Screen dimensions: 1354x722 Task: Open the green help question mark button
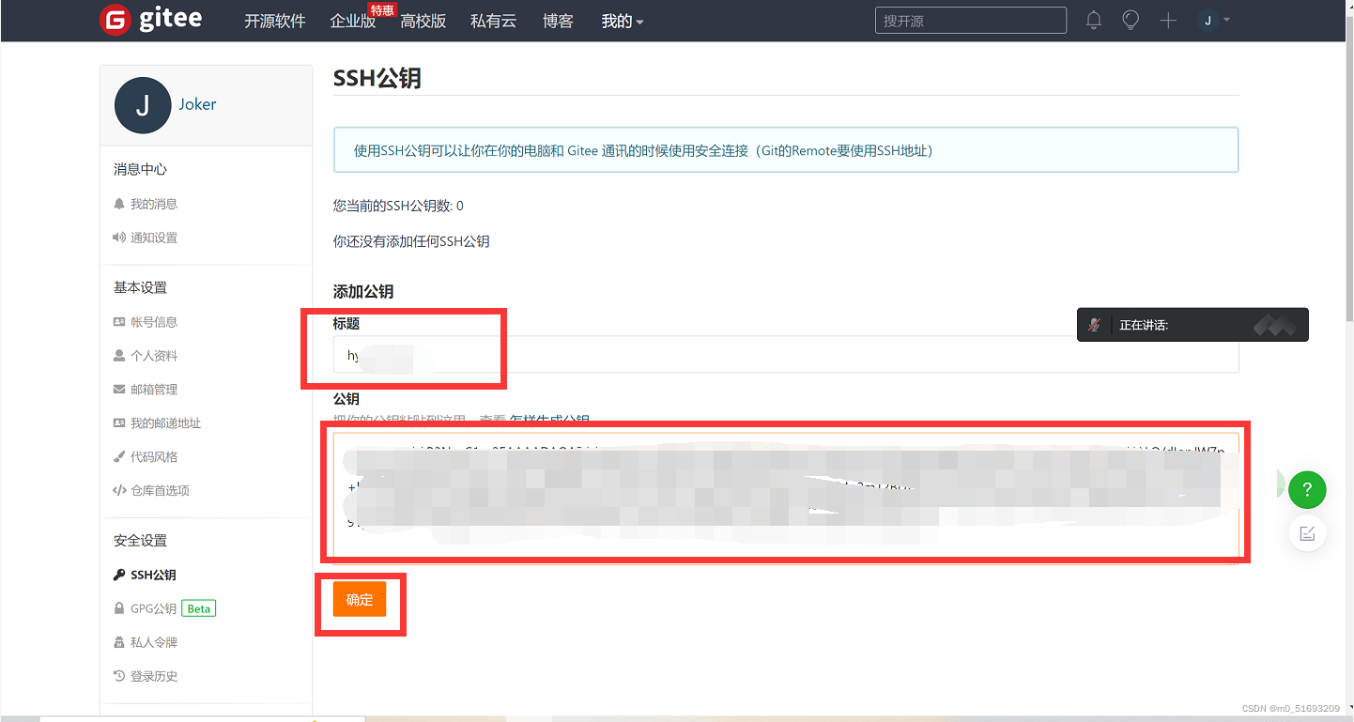point(1307,489)
